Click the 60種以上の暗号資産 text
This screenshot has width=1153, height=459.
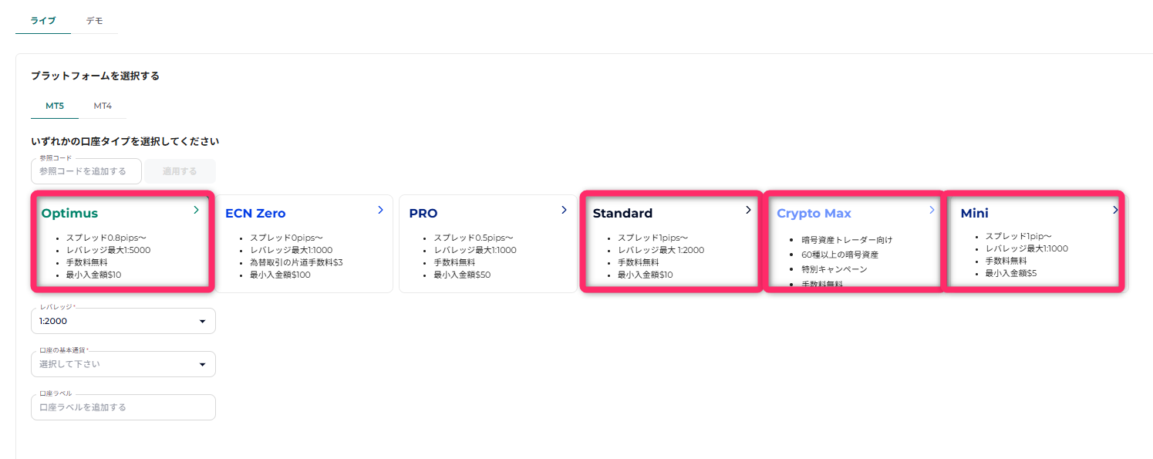(840, 255)
